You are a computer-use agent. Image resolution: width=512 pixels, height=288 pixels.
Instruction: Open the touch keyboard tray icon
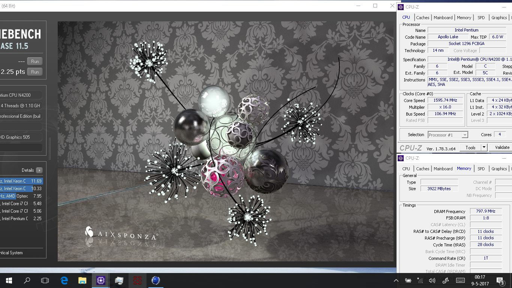point(460,280)
